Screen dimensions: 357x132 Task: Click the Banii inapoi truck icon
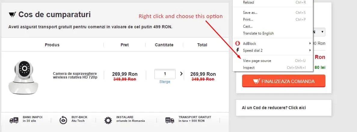tap(14, 120)
